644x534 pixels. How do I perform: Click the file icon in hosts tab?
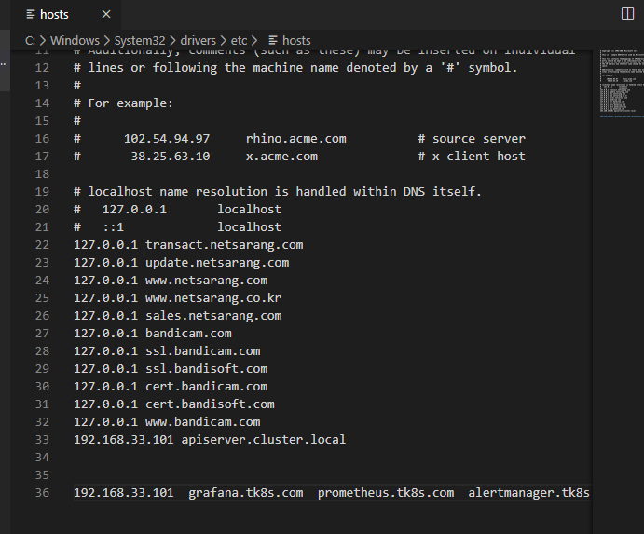[x=31, y=14]
